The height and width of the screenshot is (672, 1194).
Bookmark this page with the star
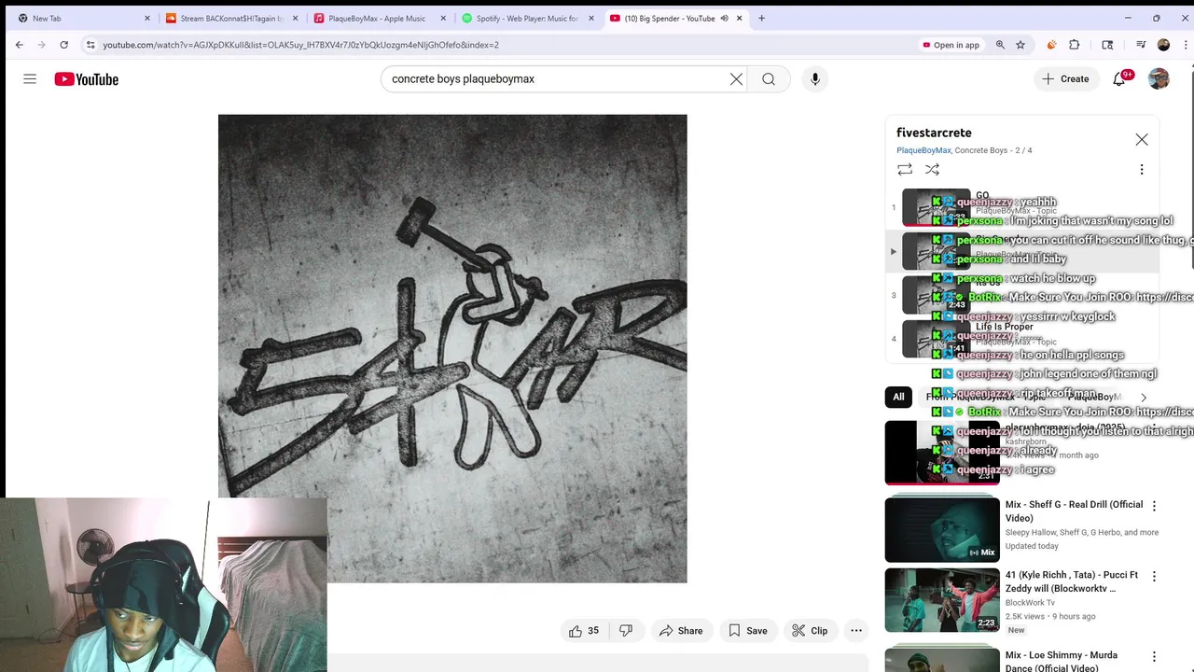click(x=1020, y=45)
